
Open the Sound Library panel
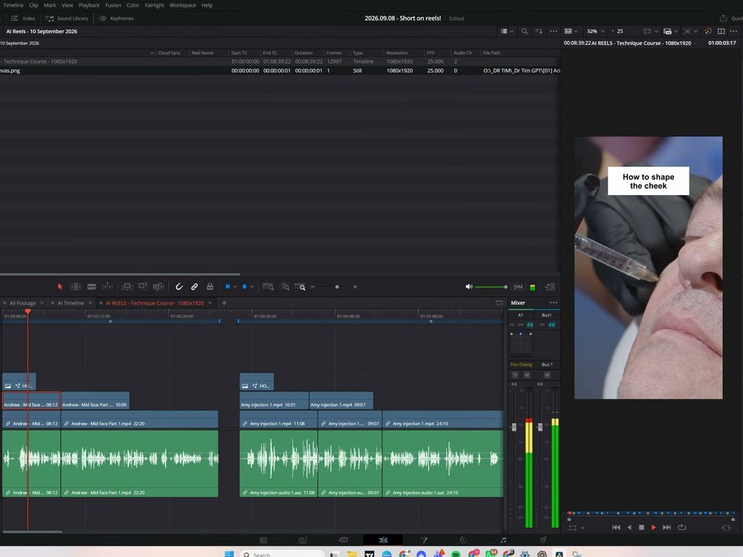[x=67, y=19]
